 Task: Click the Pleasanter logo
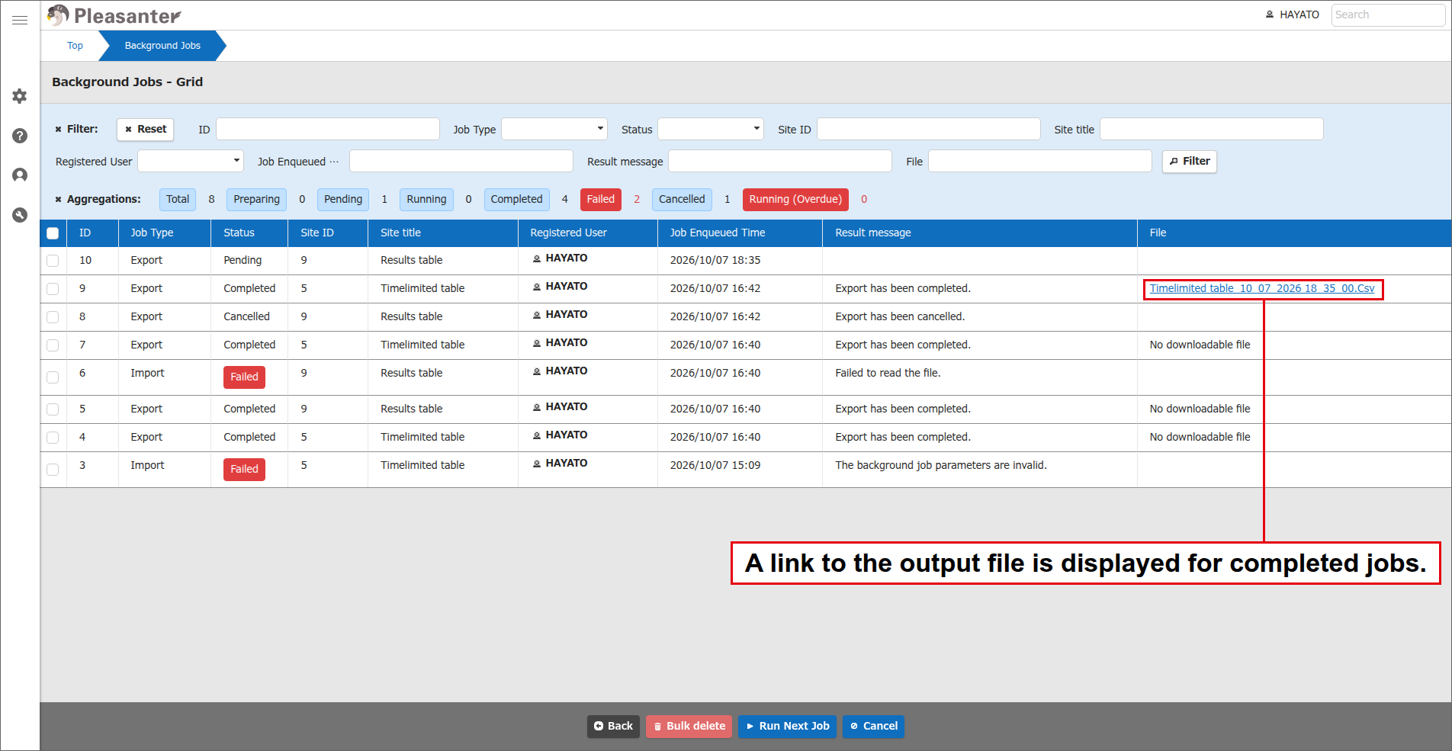(x=114, y=15)
